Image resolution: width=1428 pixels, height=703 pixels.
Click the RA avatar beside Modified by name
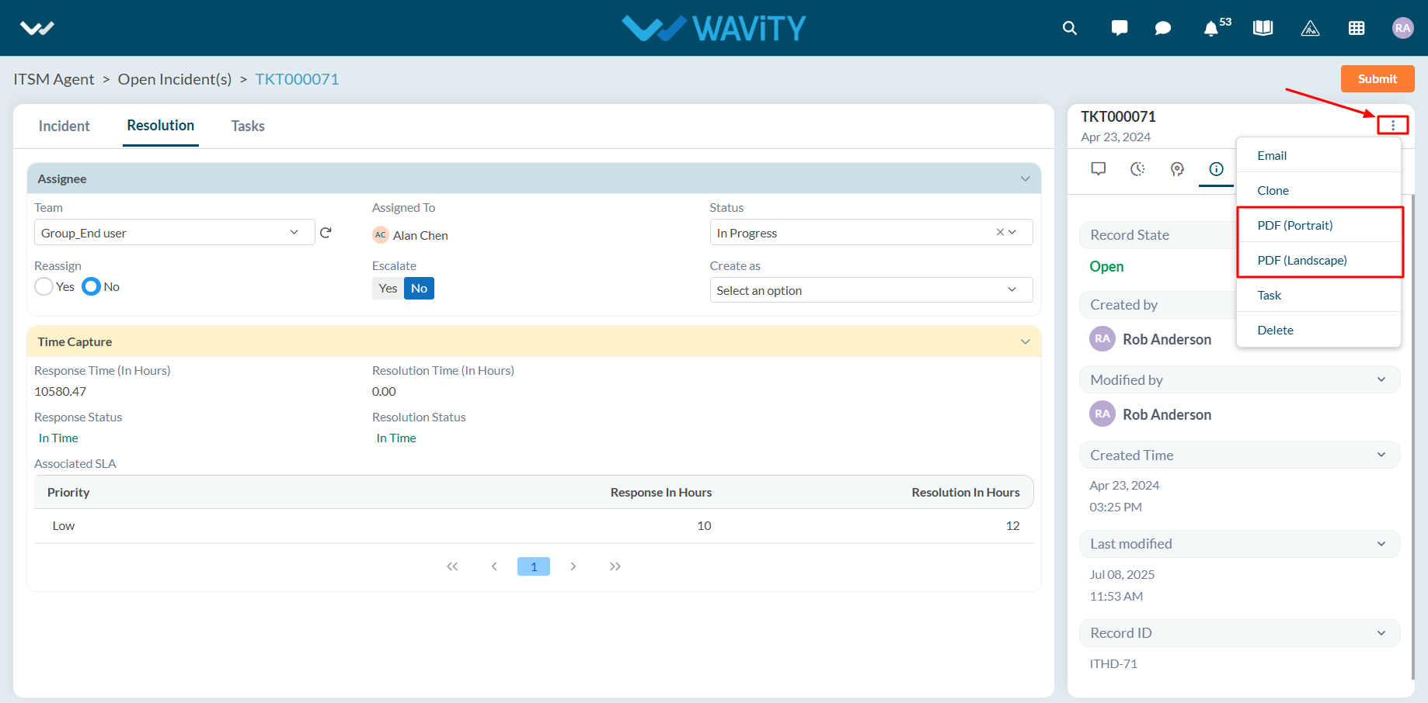[1102, 414]
